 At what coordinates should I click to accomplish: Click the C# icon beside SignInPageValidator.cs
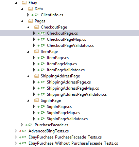42,119
